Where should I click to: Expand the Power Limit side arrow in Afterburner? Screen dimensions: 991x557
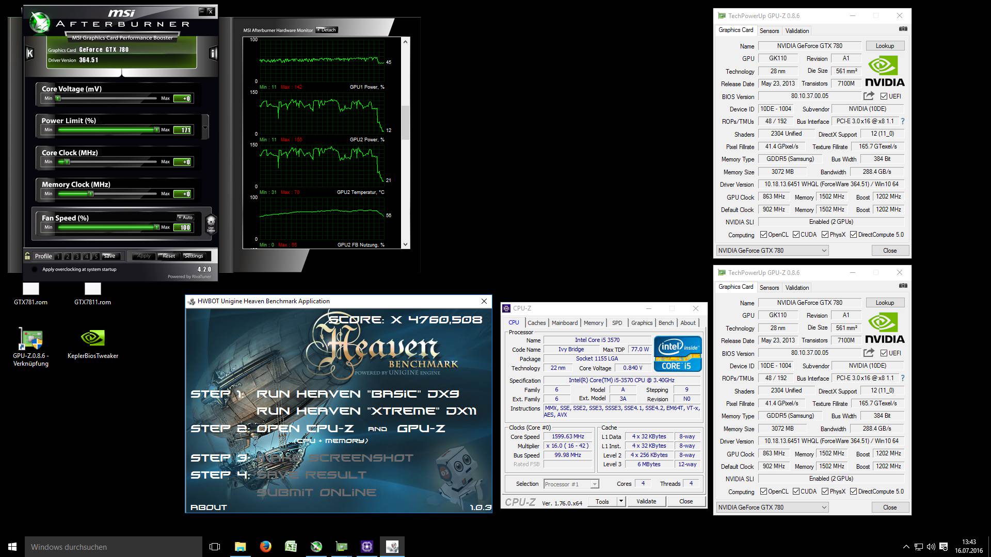(x=205, y=128)
